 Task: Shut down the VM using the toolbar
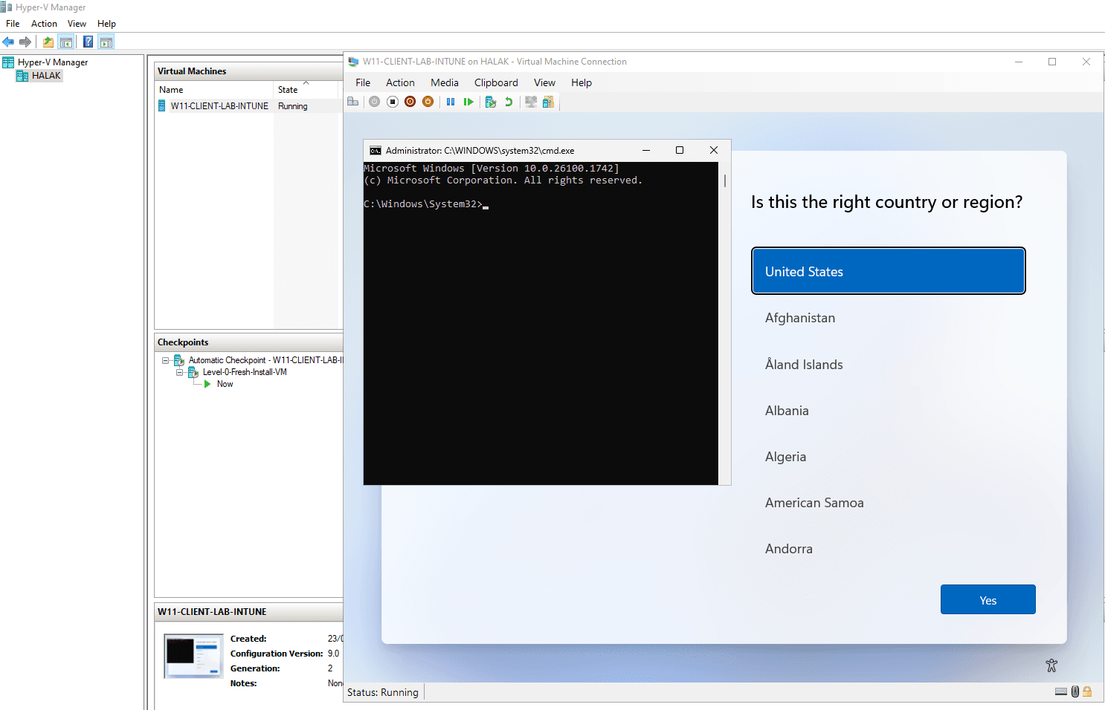(410, 102)
